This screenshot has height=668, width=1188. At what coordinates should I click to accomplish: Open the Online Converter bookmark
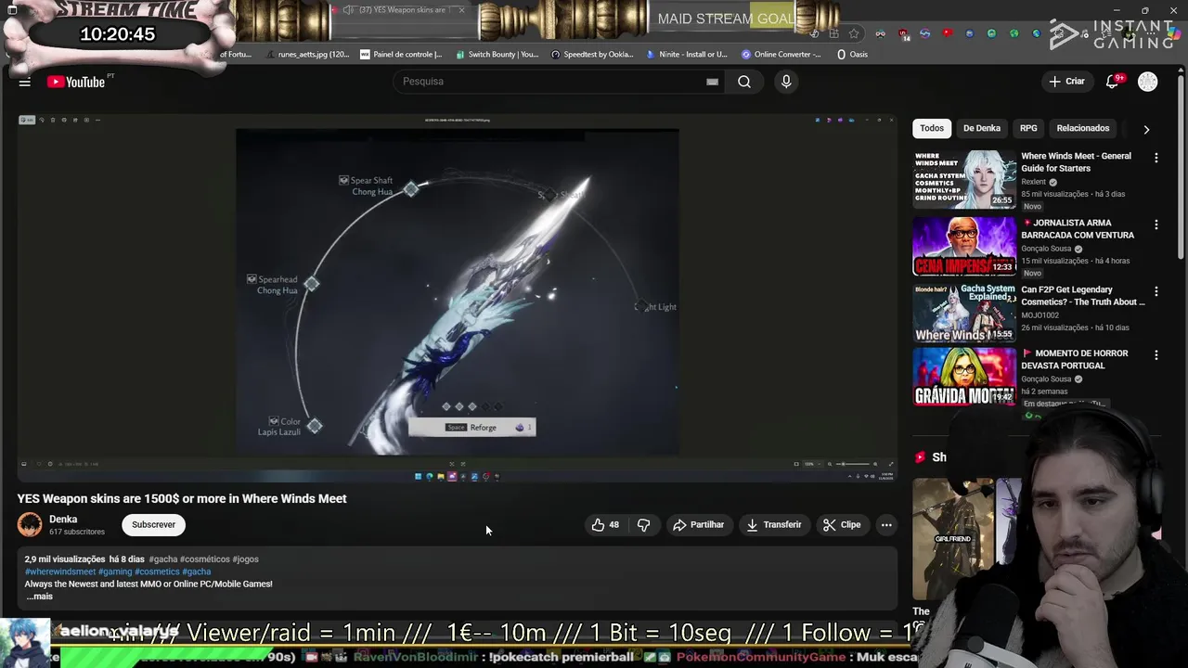(781, 54)
